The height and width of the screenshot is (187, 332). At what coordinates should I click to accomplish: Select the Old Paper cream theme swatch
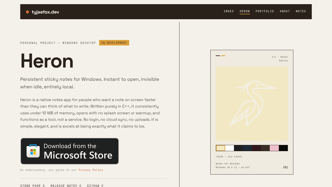[x=220, y=148]
